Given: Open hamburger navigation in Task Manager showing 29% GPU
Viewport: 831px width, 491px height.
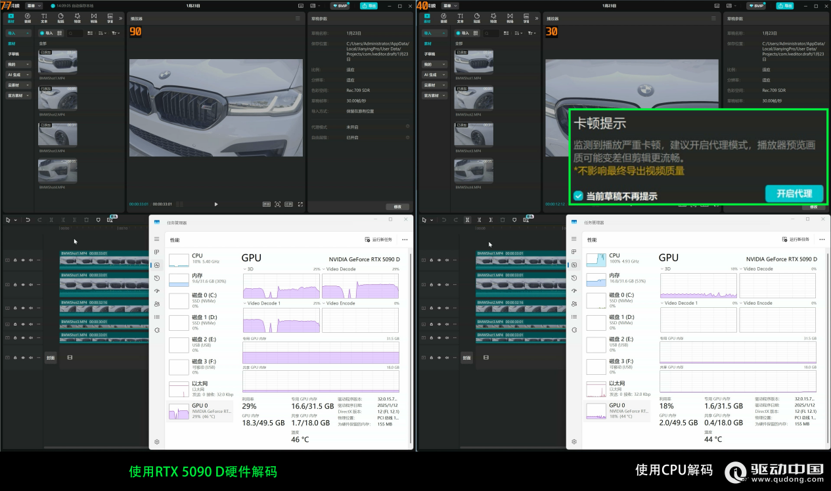Looking at the screenshot, I should tap(157, 240).
